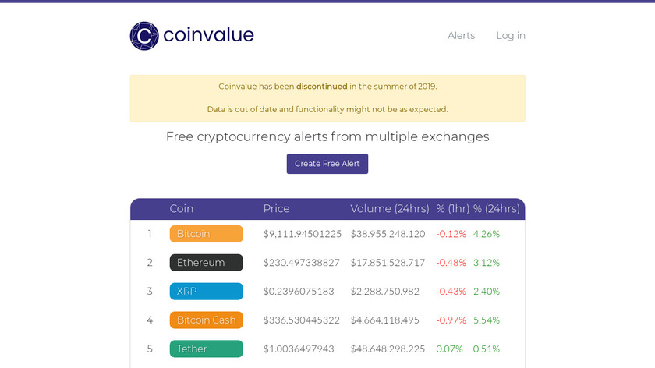Click the % (1hr) column header
655x368 pixels.
452,209
